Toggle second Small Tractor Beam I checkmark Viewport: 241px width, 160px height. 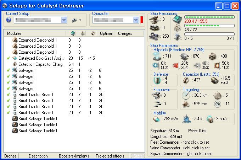pos(8,100)
